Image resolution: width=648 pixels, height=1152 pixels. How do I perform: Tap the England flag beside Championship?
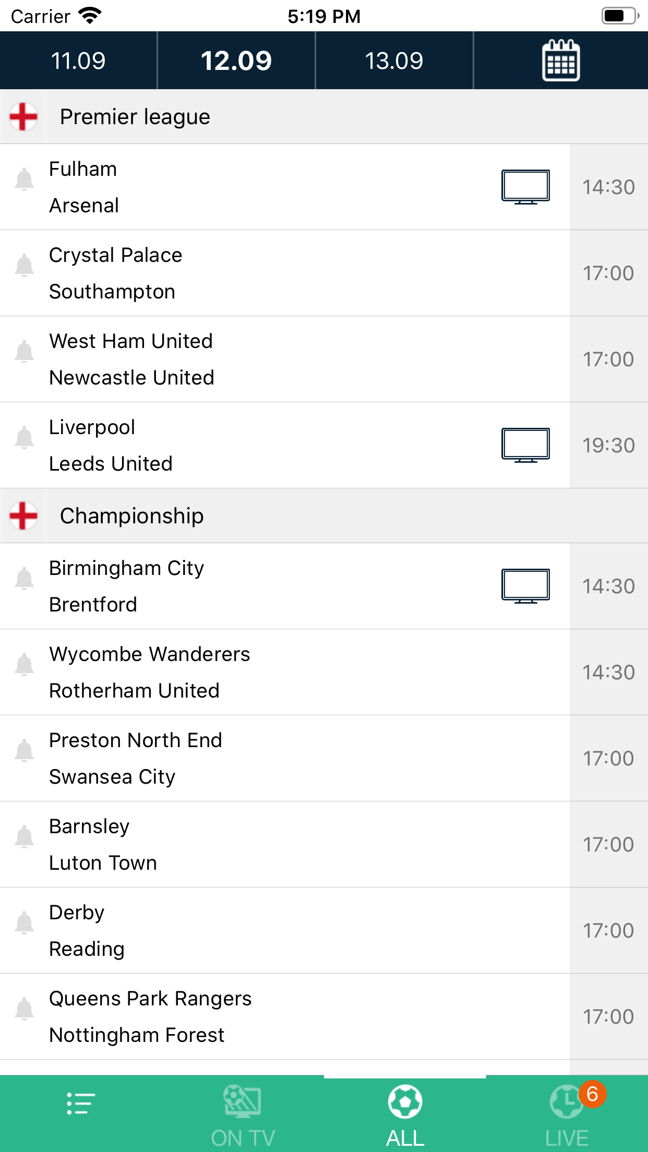point(23,515)
